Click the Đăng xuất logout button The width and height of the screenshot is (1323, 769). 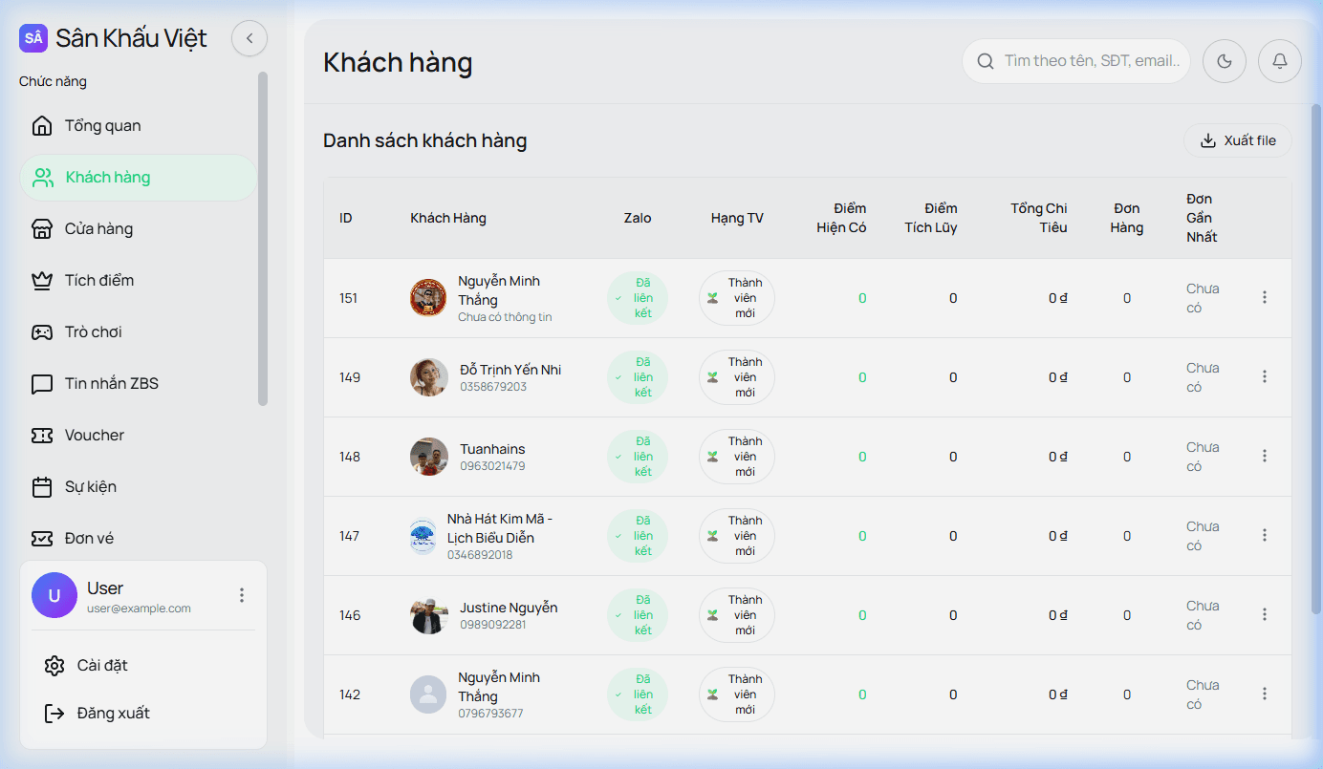coord(98,714)
